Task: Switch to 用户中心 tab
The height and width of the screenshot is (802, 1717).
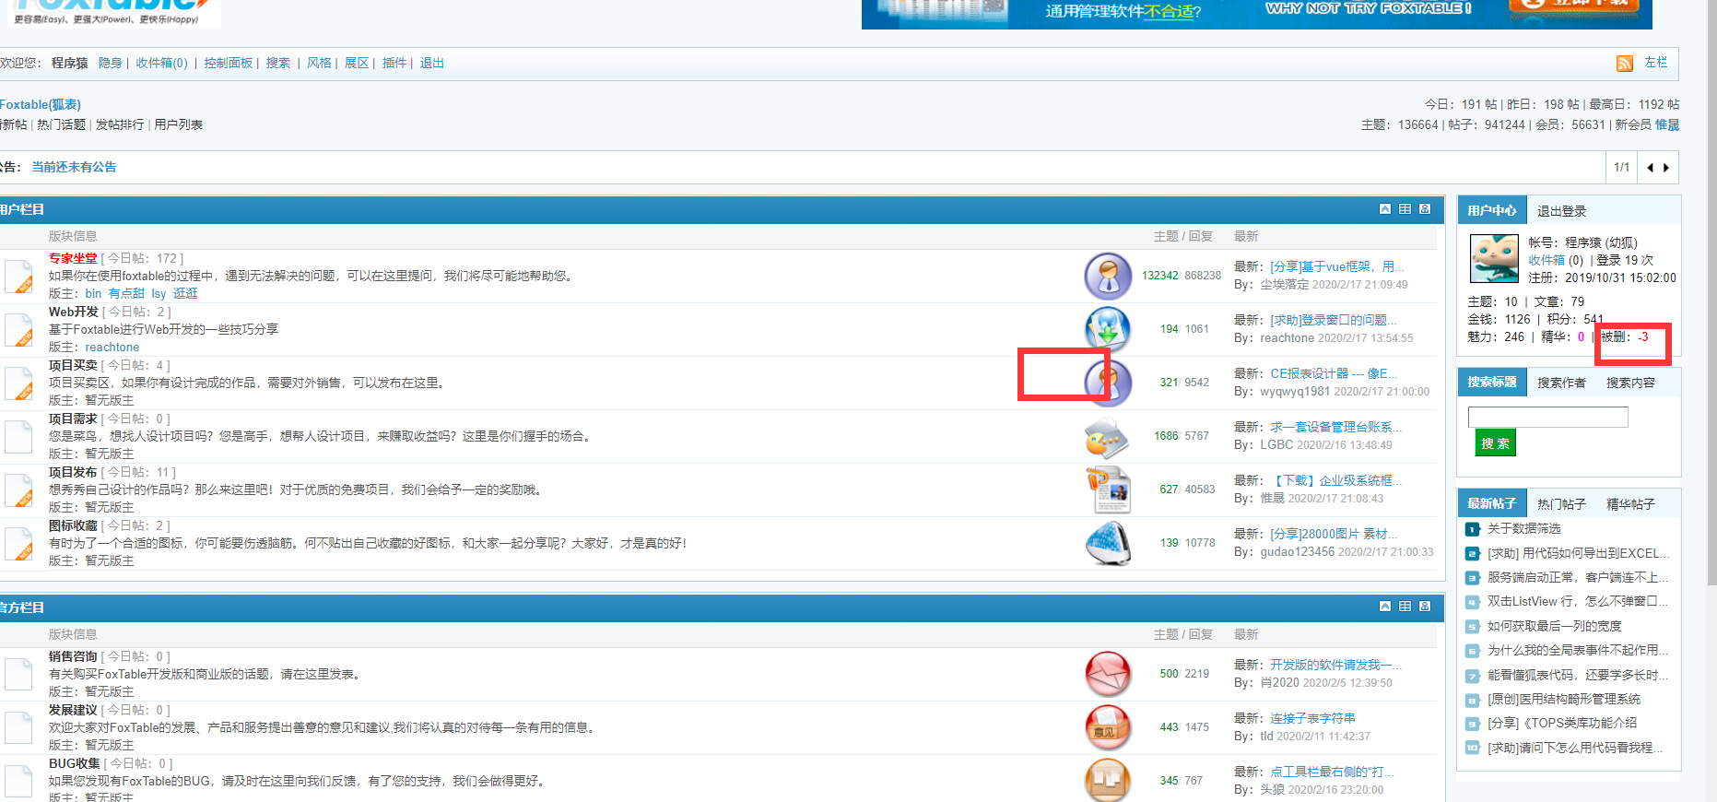Action: [1491, 210]
